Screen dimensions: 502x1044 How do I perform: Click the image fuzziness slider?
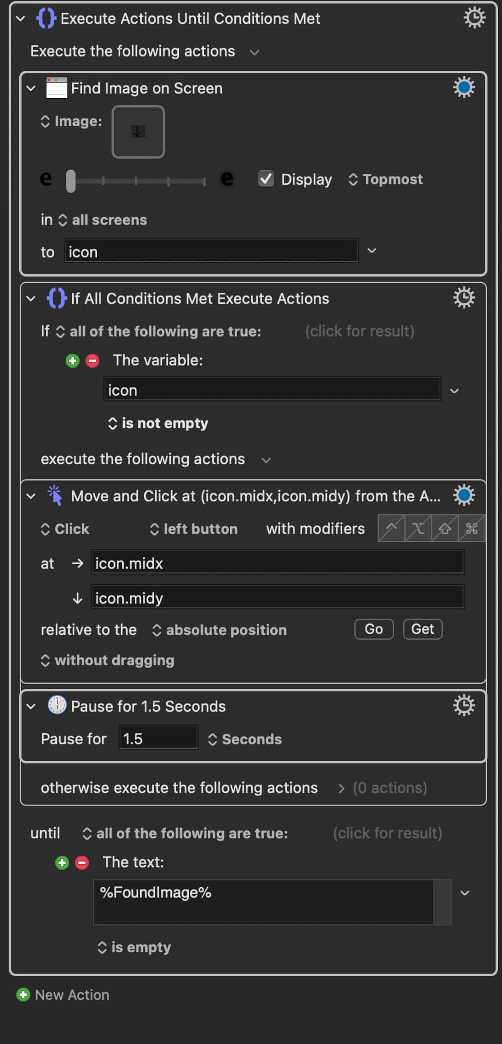pyautogui.click(x=137, y=181)
